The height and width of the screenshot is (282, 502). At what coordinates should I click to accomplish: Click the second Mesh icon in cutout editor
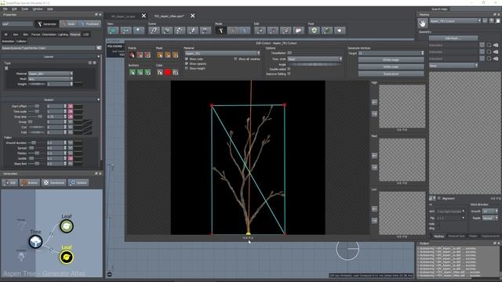coord(167,55)
